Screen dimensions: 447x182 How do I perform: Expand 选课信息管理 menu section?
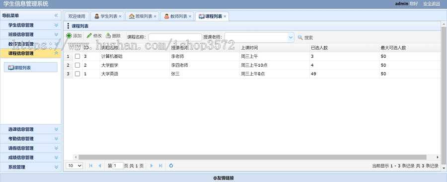(x=56, y=129)
